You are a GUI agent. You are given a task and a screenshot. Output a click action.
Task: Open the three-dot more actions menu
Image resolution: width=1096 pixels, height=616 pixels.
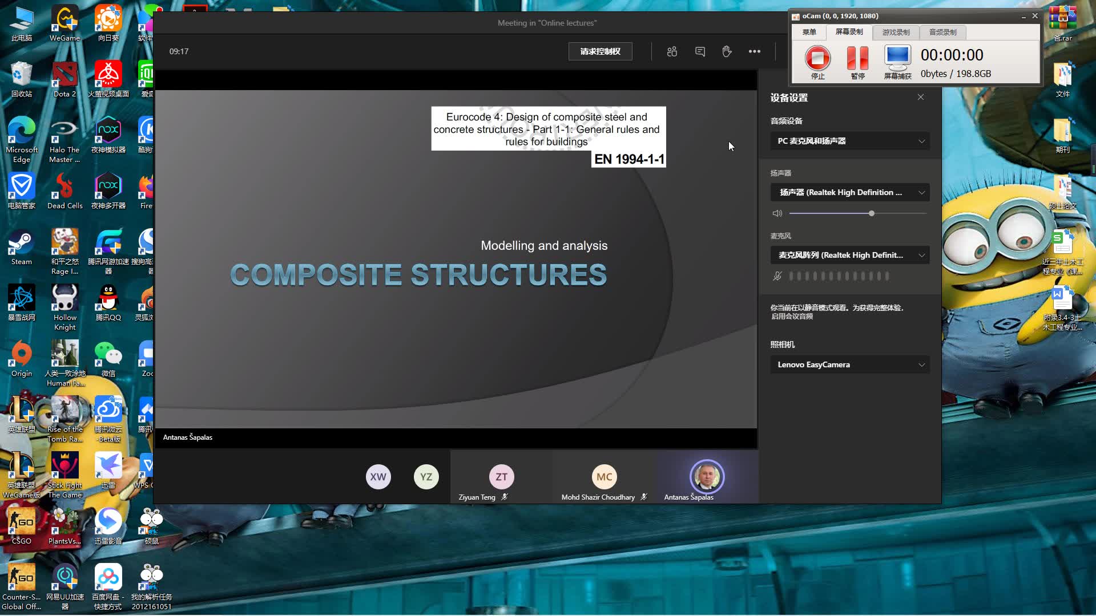(x=754, y=51)
